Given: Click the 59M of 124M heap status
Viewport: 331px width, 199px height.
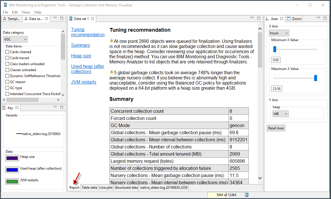Looking at the screenshot, I should pyautogui.click(x=226, y=195).
